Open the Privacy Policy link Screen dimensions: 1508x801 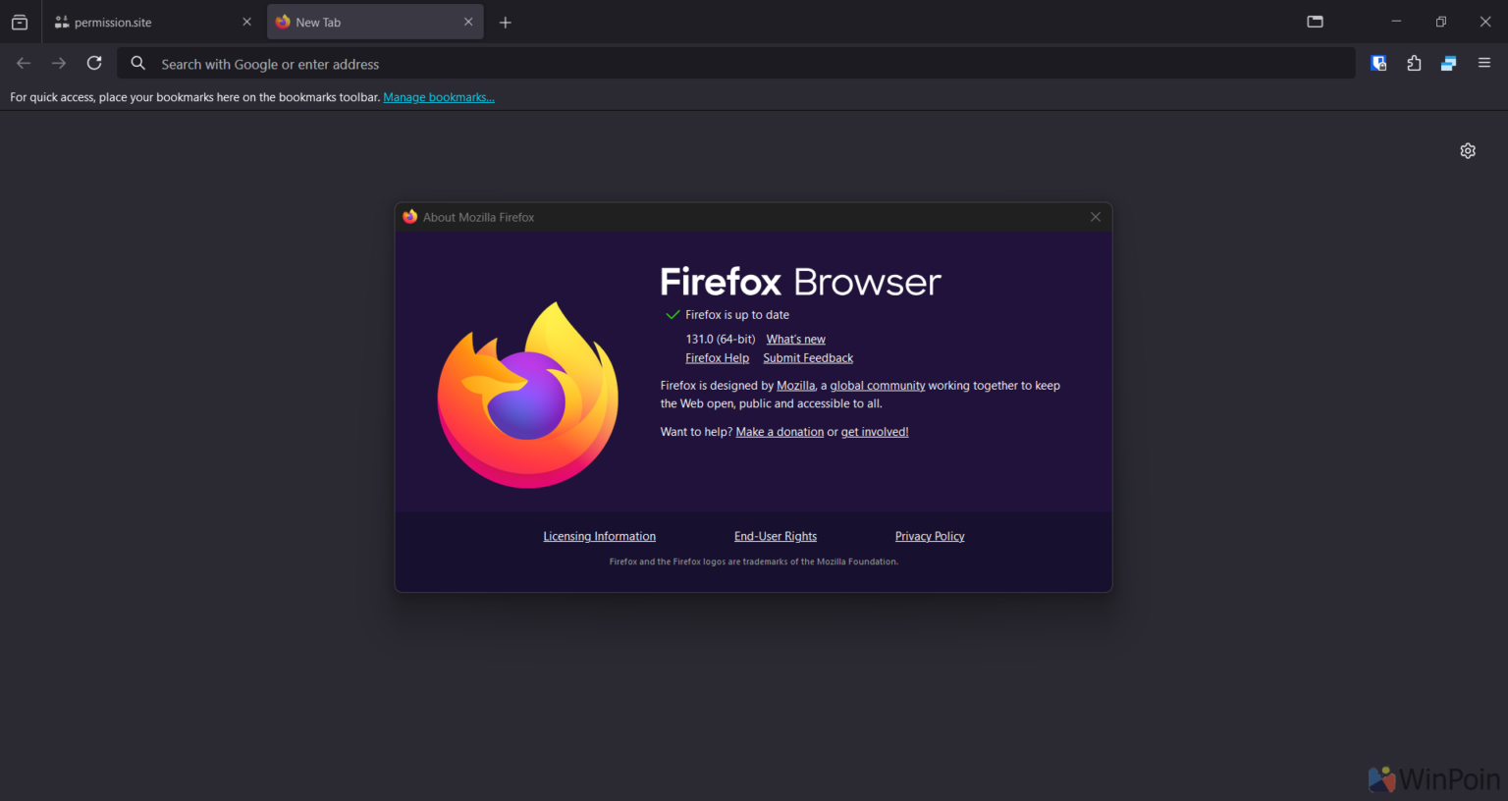click(930, 536)
